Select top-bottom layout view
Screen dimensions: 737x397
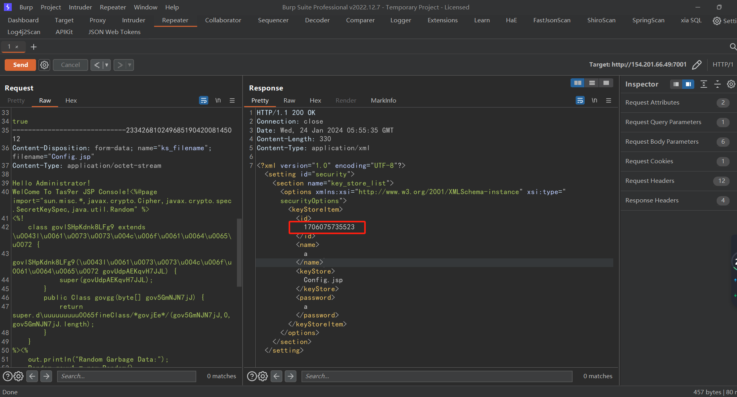(x=592, y=83)
